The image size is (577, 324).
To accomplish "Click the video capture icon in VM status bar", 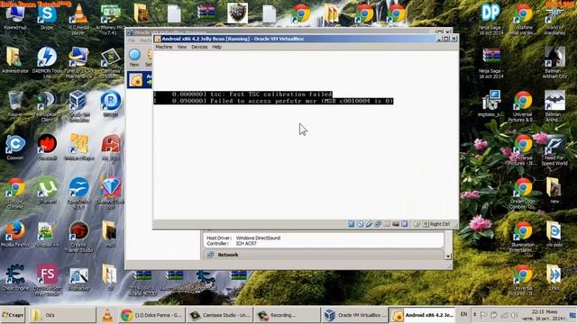I will click(405, 224).
